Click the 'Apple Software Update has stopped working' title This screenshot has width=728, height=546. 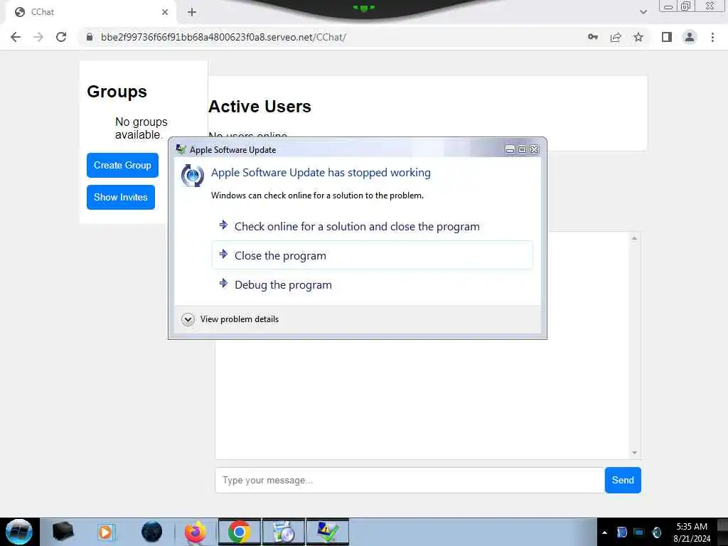[x=321, y=173]
